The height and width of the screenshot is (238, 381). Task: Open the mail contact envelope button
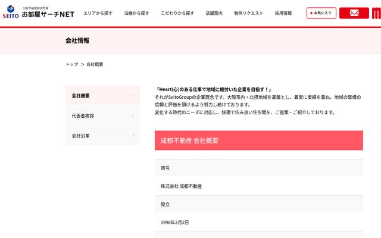coord(354,13)
